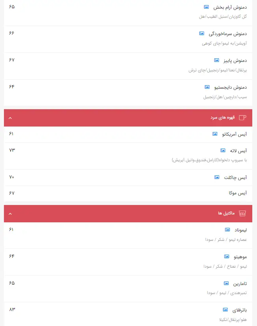257x326 pixels.
Task: Open photo icon beside آیس لاته
Action: point(223,151)
